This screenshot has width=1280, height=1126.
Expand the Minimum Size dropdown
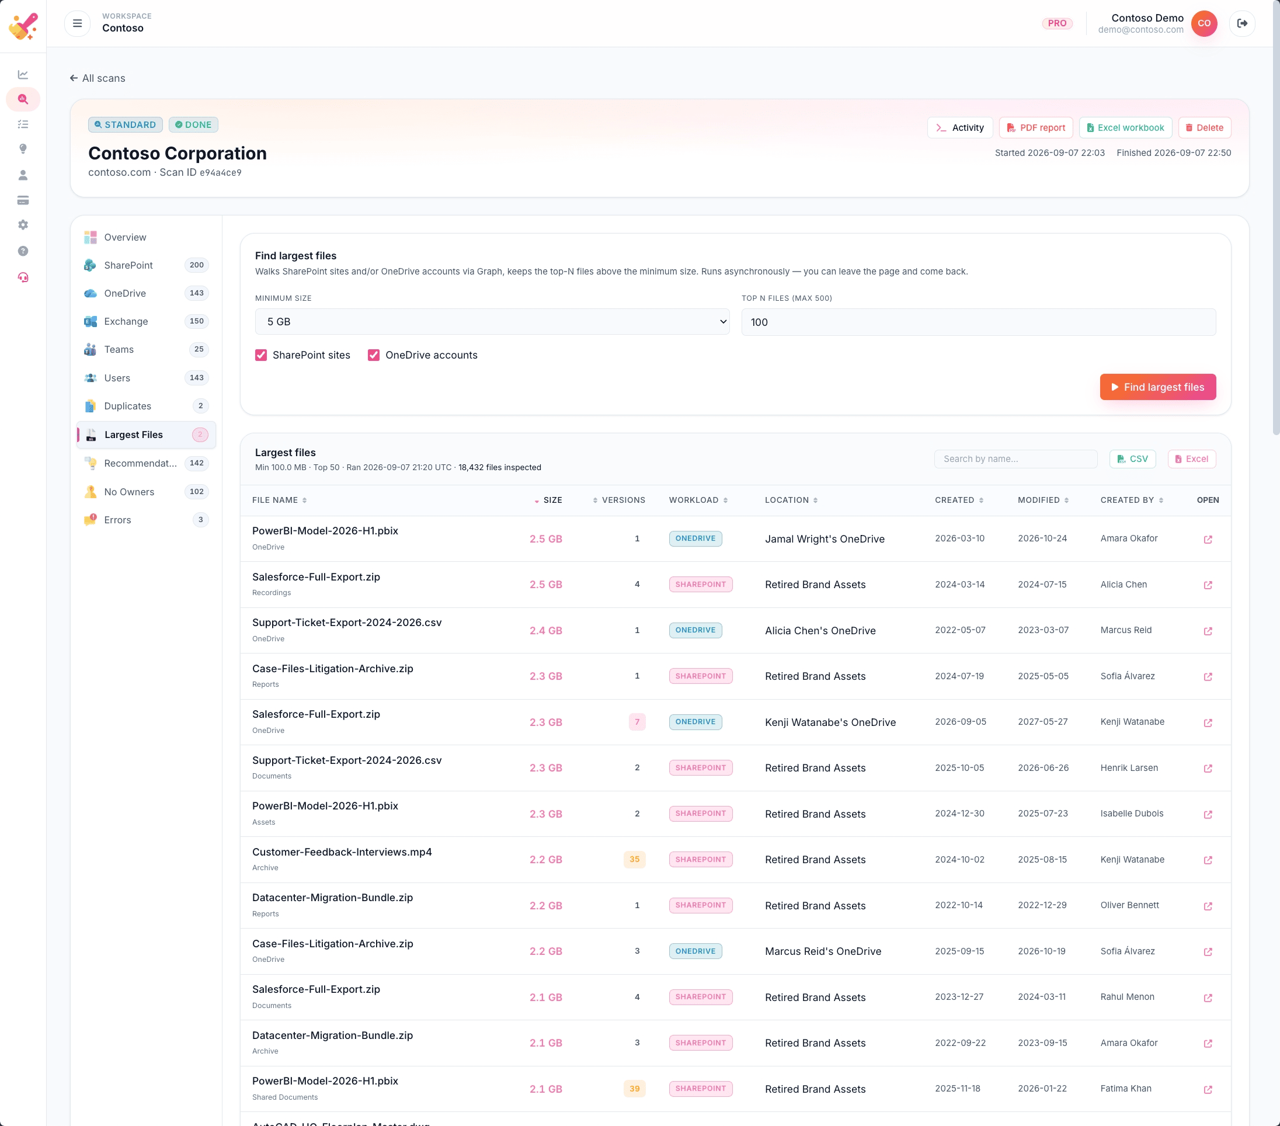click(492, 322)
